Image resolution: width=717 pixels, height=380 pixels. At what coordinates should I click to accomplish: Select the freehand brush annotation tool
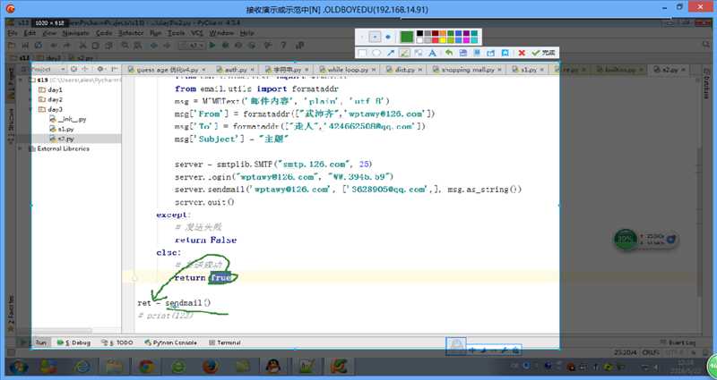404,53
